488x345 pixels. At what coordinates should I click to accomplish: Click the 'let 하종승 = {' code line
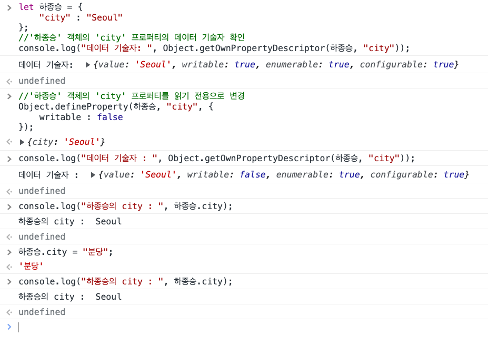[51, 7]
